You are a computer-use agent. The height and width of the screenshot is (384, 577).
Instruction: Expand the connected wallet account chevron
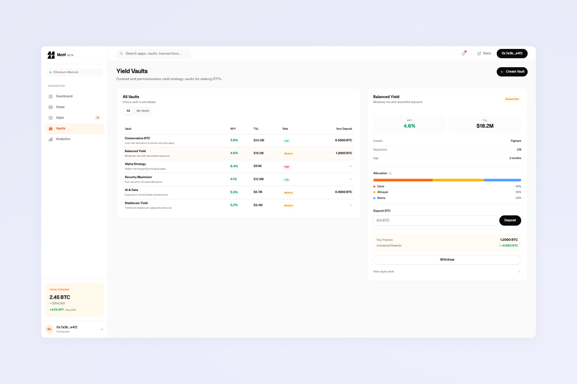(x=101, y=329)
